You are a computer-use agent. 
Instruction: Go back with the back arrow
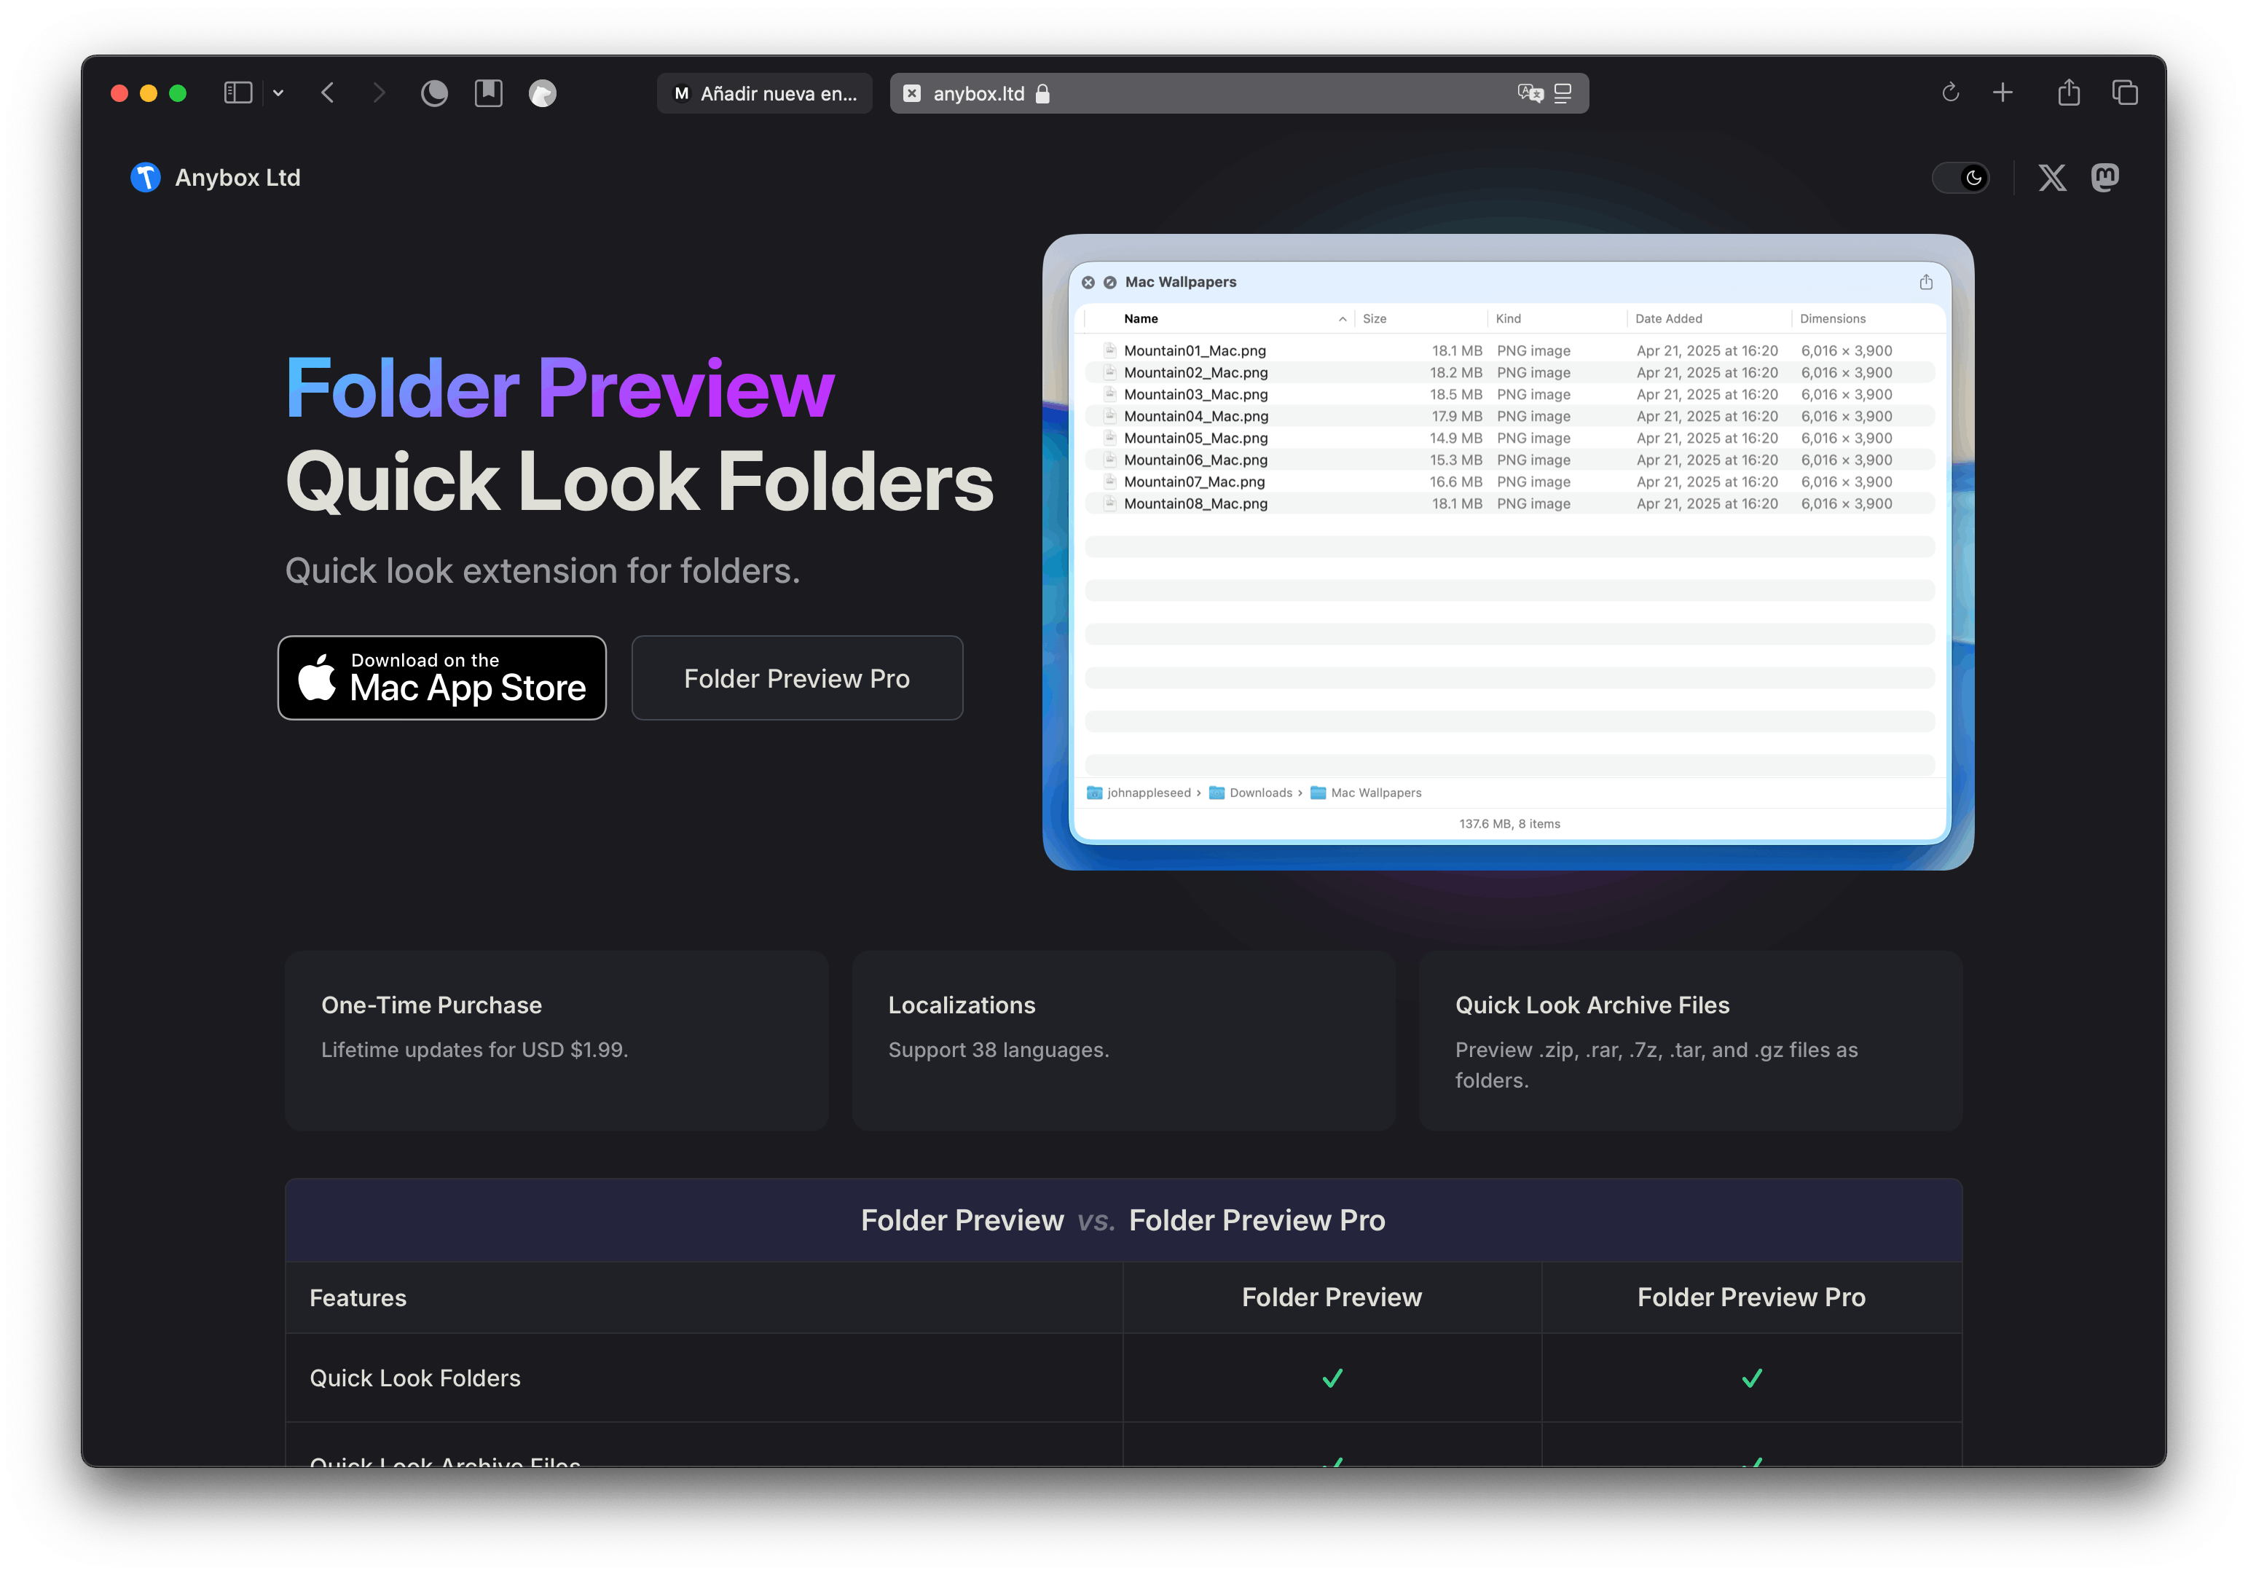328,93
